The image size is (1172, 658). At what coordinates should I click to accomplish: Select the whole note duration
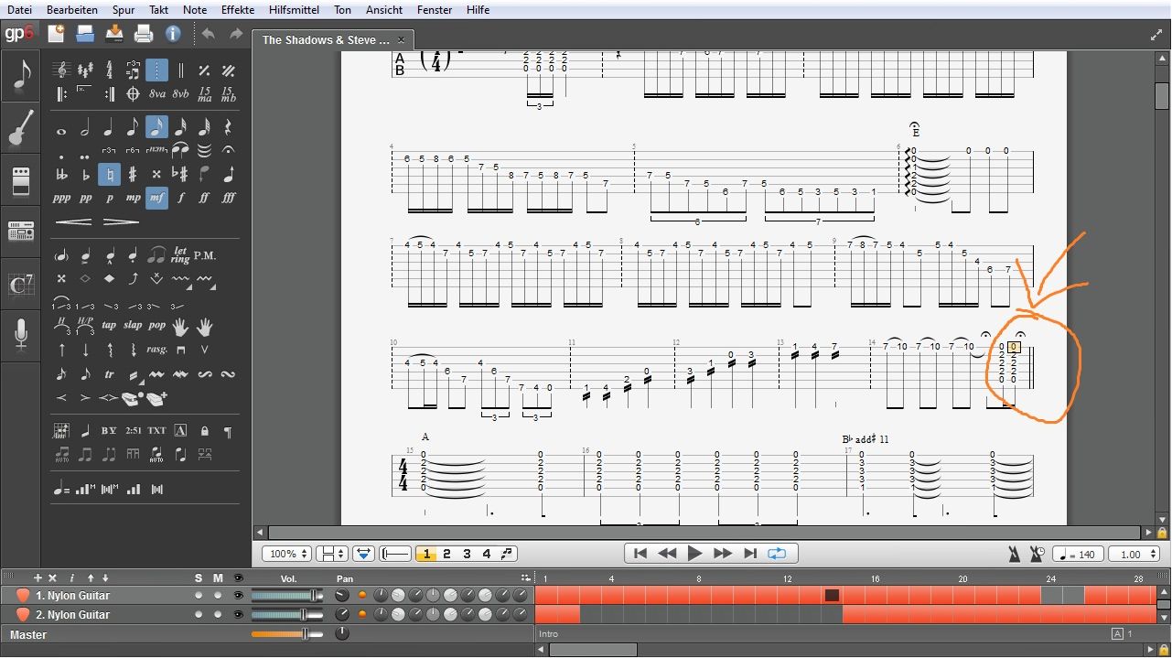tap(61, 130)
